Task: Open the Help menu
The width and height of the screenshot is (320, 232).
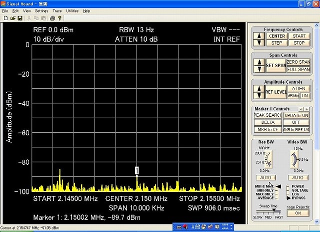Action: (x=86, y=11)
